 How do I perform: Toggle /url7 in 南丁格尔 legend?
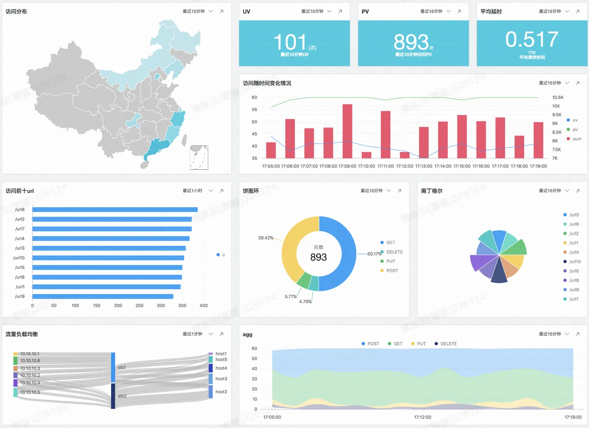coord(571,299)
